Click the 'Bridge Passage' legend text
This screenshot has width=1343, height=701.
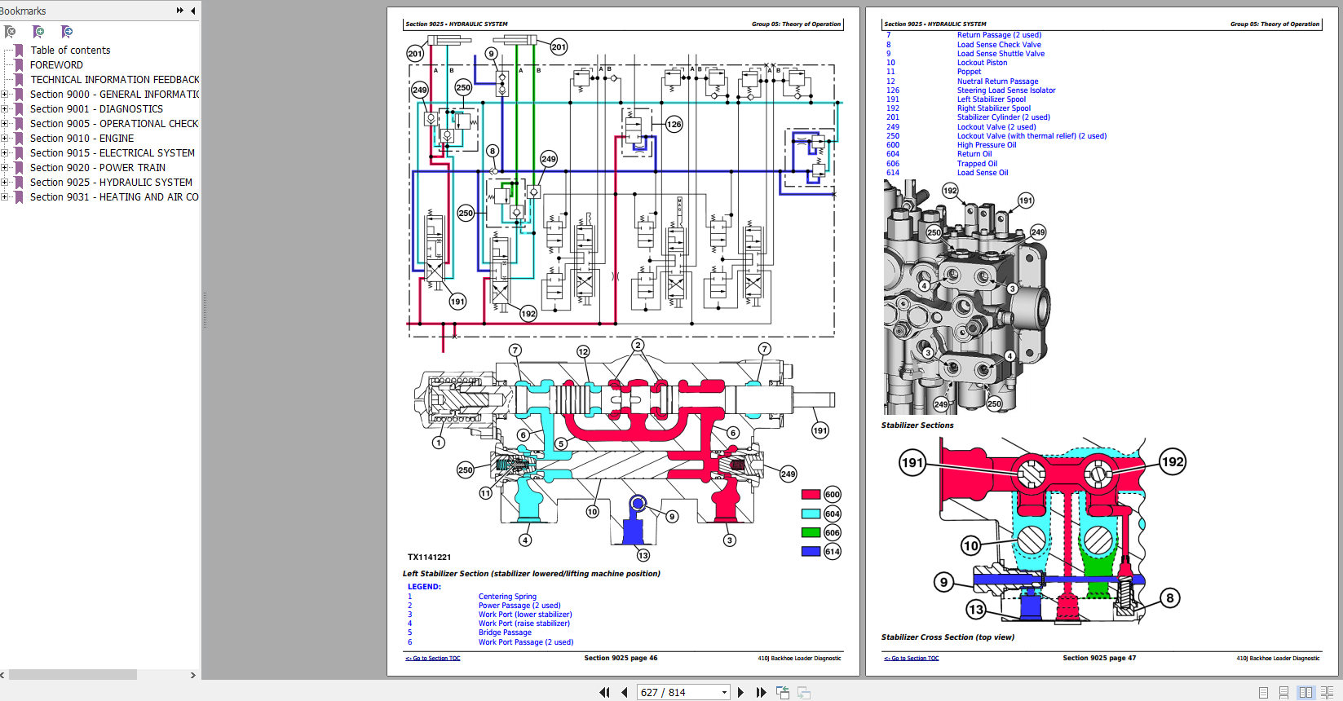(x=505, y=633)
